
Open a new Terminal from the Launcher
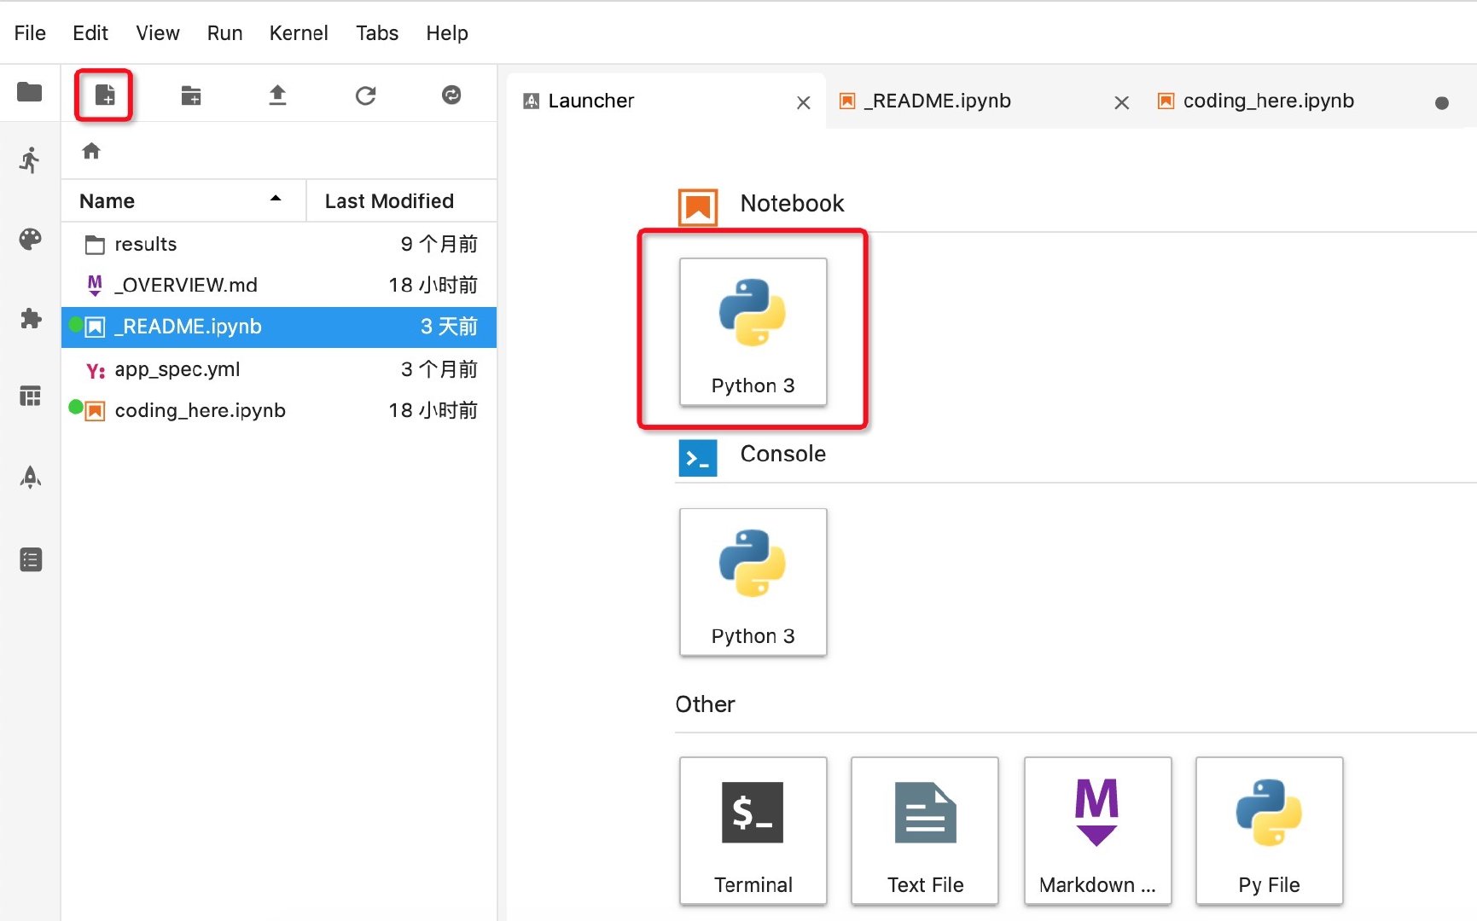click(753, 831)
